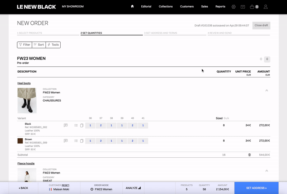Viewport: 287px width, 194px height.
Task: Open the Customers menu
Action: point(187,6)
